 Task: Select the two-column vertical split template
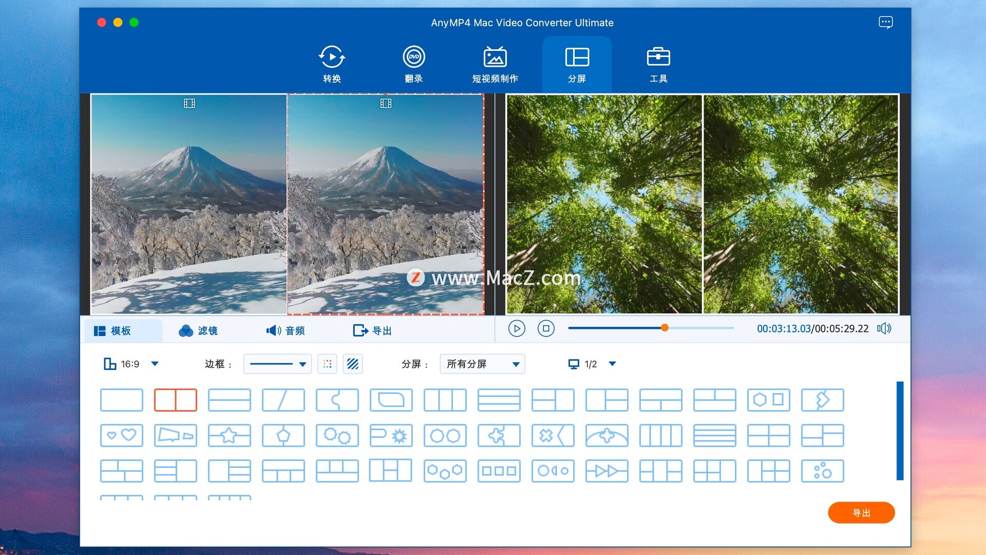(x=176, y=400)
